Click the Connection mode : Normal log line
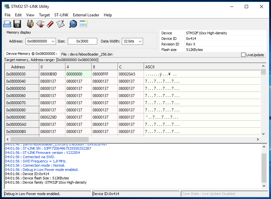The height and width of the screenshot is (199, 271). pos(35,165)
